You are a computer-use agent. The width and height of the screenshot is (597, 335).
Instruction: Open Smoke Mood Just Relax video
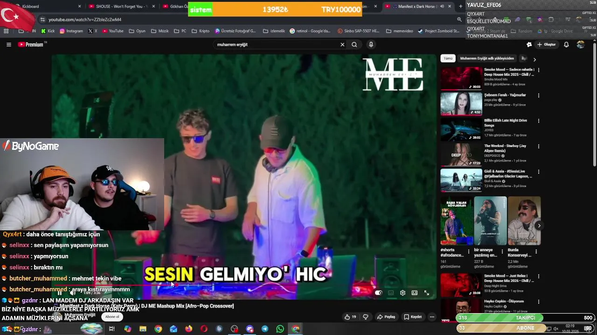(461, 285)
